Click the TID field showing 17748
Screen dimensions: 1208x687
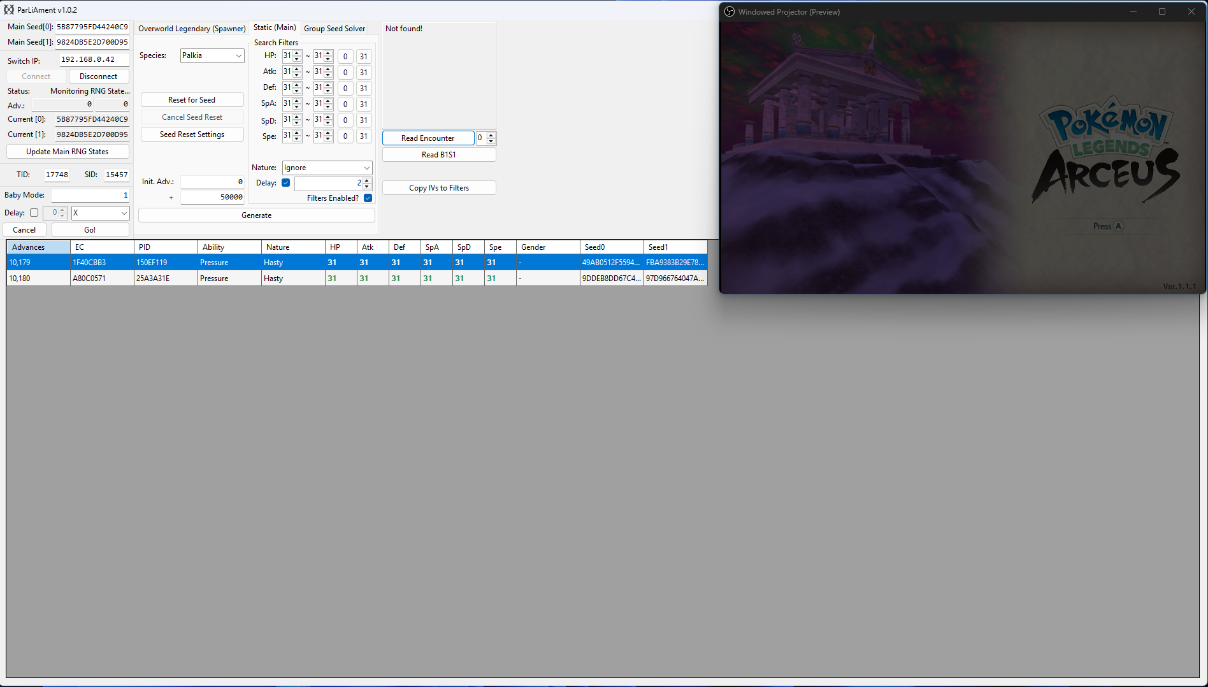[x=57, y=175]
